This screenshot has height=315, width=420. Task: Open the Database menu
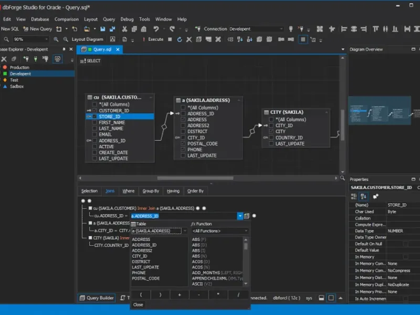pyautogui.click(x=40, y=19)
